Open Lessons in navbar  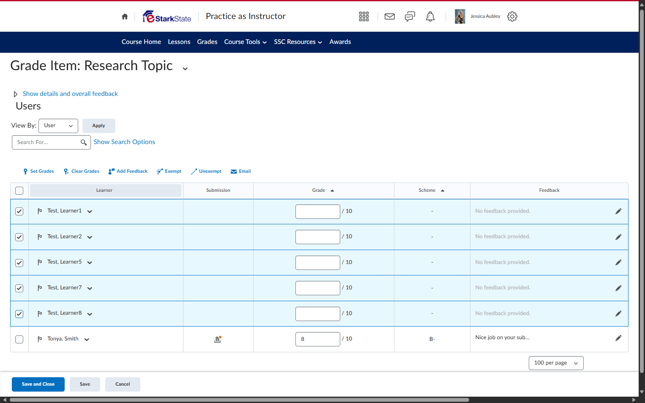179,42
